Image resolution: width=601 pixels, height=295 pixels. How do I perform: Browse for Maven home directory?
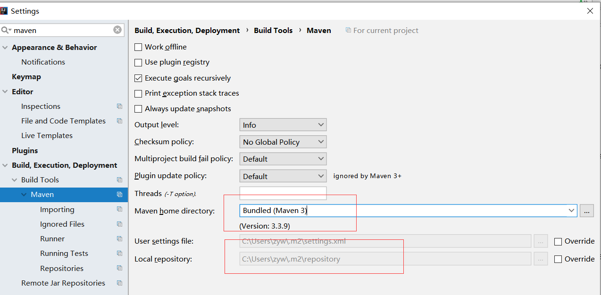(586, 211)
